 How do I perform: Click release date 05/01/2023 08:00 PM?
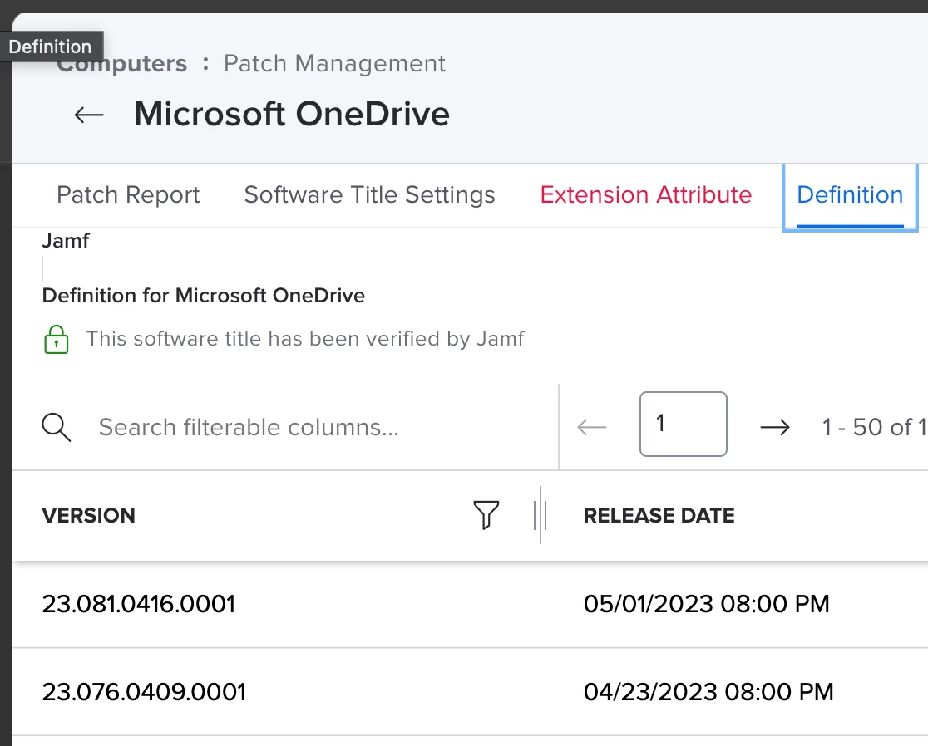[x=706, y=604]
